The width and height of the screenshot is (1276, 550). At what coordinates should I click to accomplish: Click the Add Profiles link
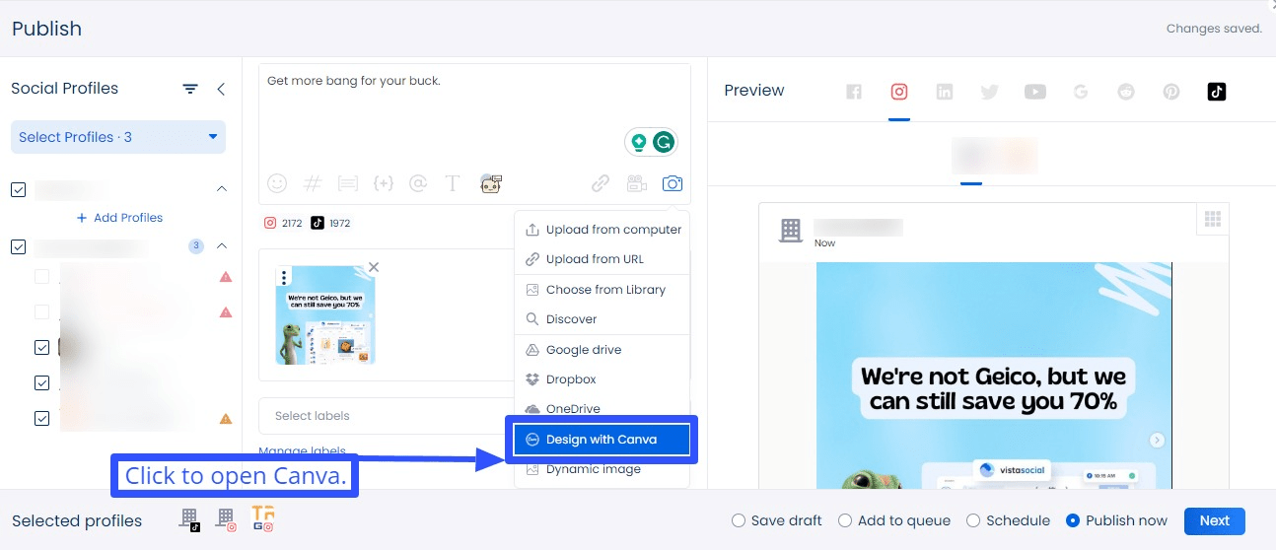[119, 218]
